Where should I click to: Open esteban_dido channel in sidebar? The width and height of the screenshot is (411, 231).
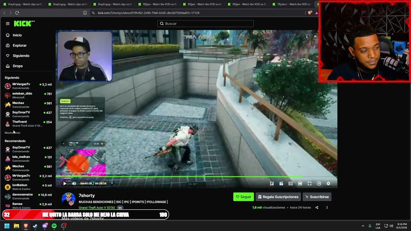(x=28, y=95)
